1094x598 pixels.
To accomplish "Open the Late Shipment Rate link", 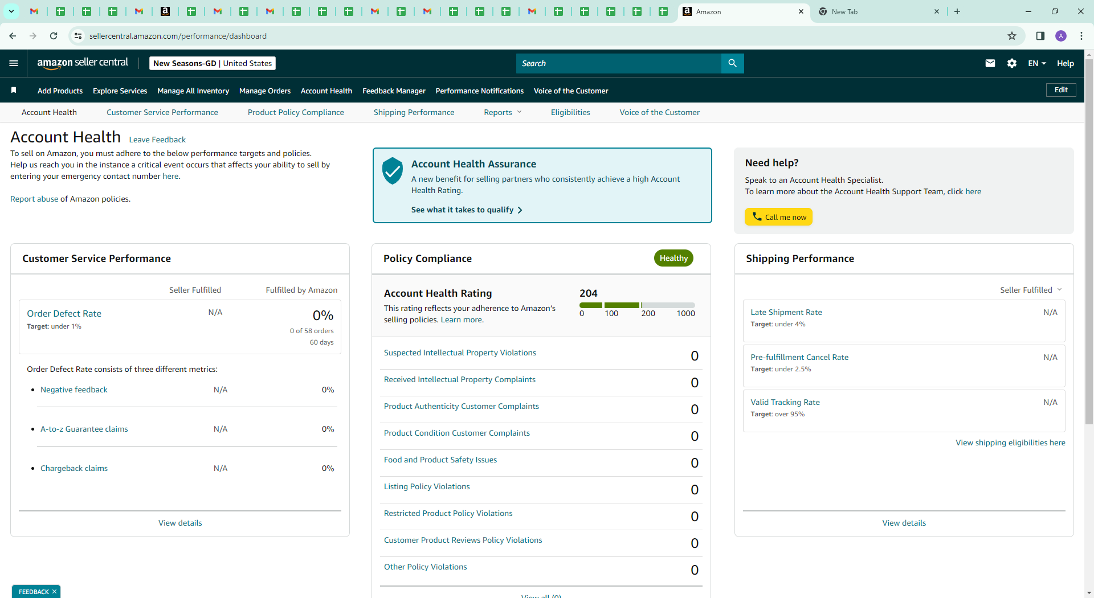I will tap(786, 312).
